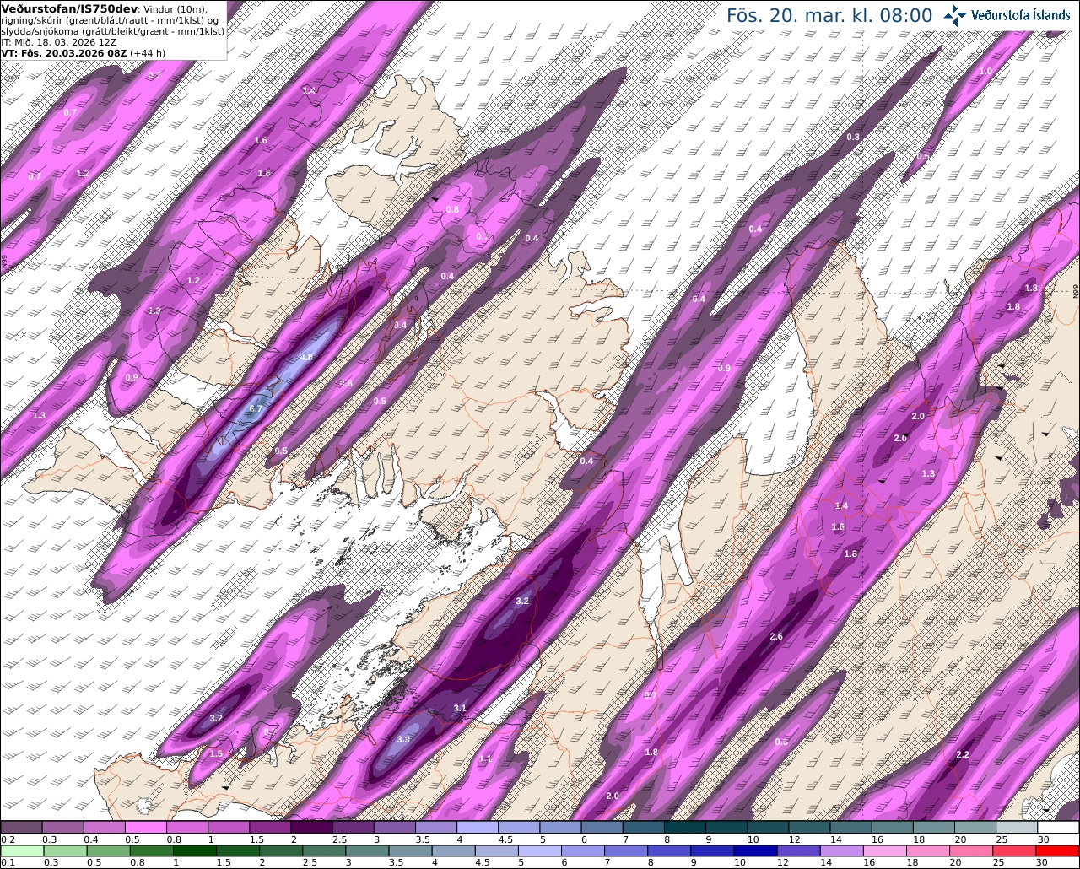Select the 3.1 precipitation value label

click(x=459, y=708)
